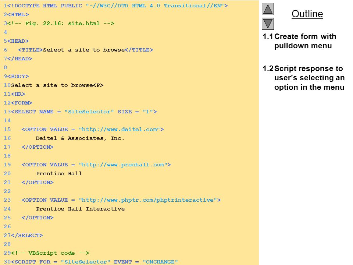Click the </OPTION> tag on line 17
The image size is (353, 265).
pyautogui.click(x=38, y=147)
